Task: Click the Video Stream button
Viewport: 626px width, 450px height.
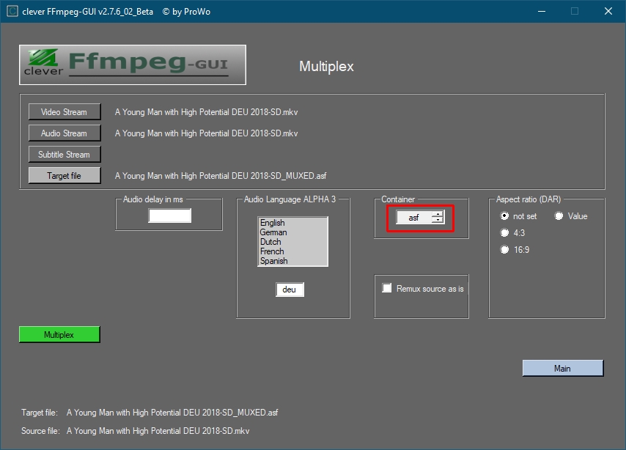Action: pos(65,112)
